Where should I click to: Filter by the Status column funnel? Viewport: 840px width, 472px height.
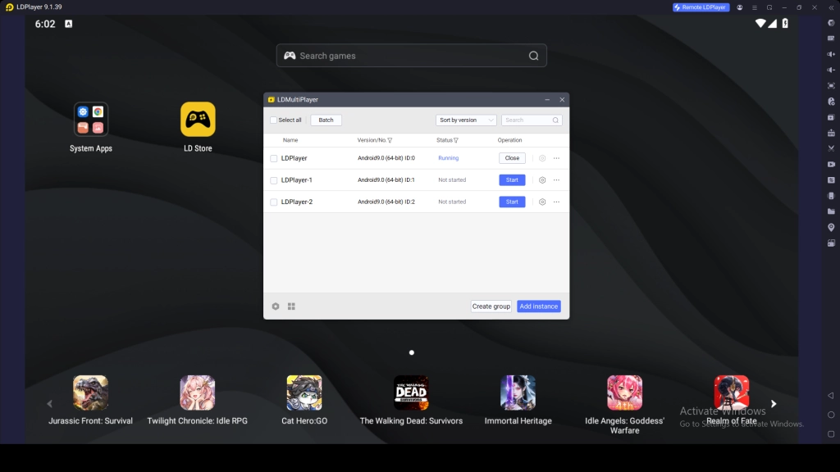tap(456, 140)
